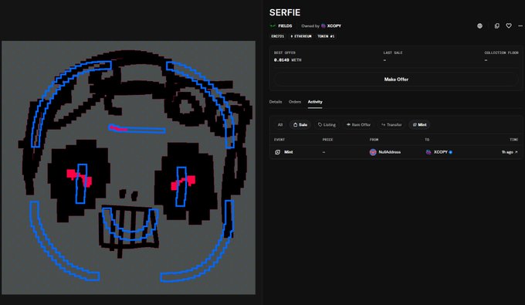525x305 pixels.
Task: Click the 0.0149 WETH best offer value
Action: point(288,60)
